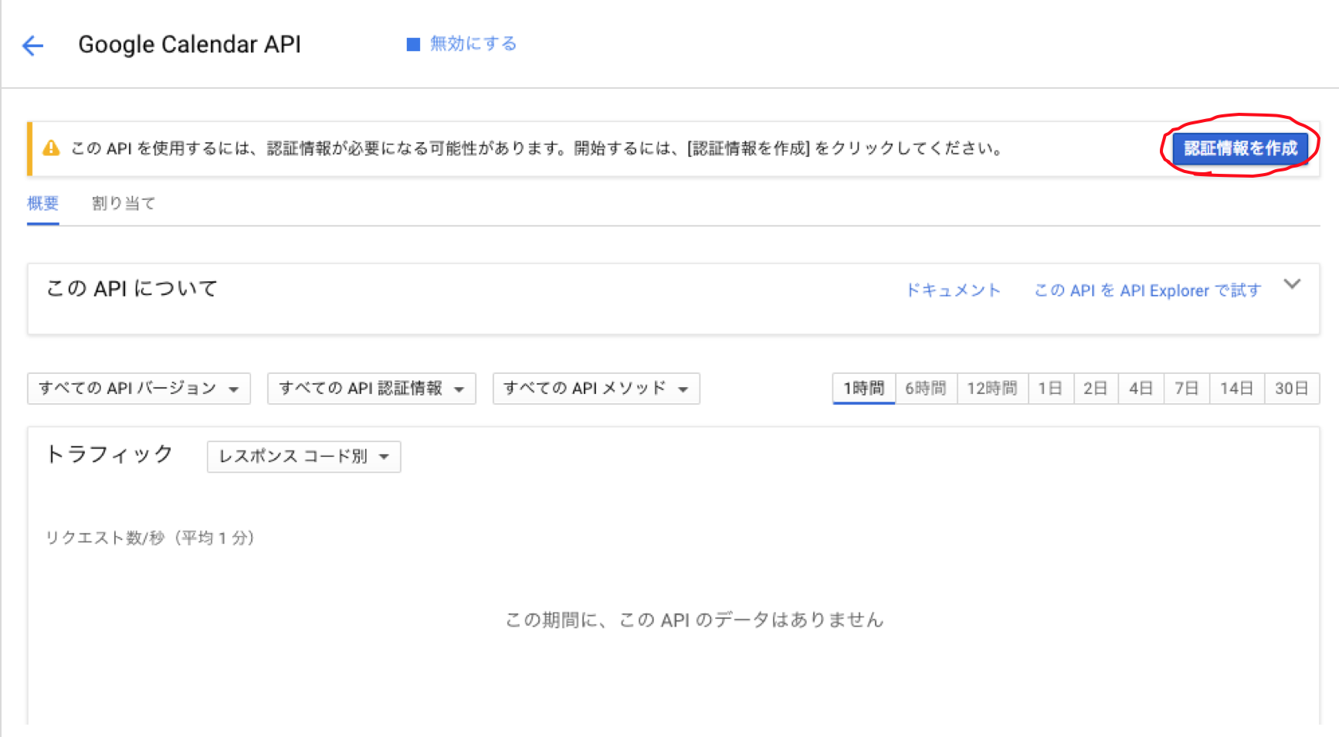Image resolution: width=1339 pixels, height=737 pixels.
Task: Select the 2日 time range
Action: tap(1096, 389)
